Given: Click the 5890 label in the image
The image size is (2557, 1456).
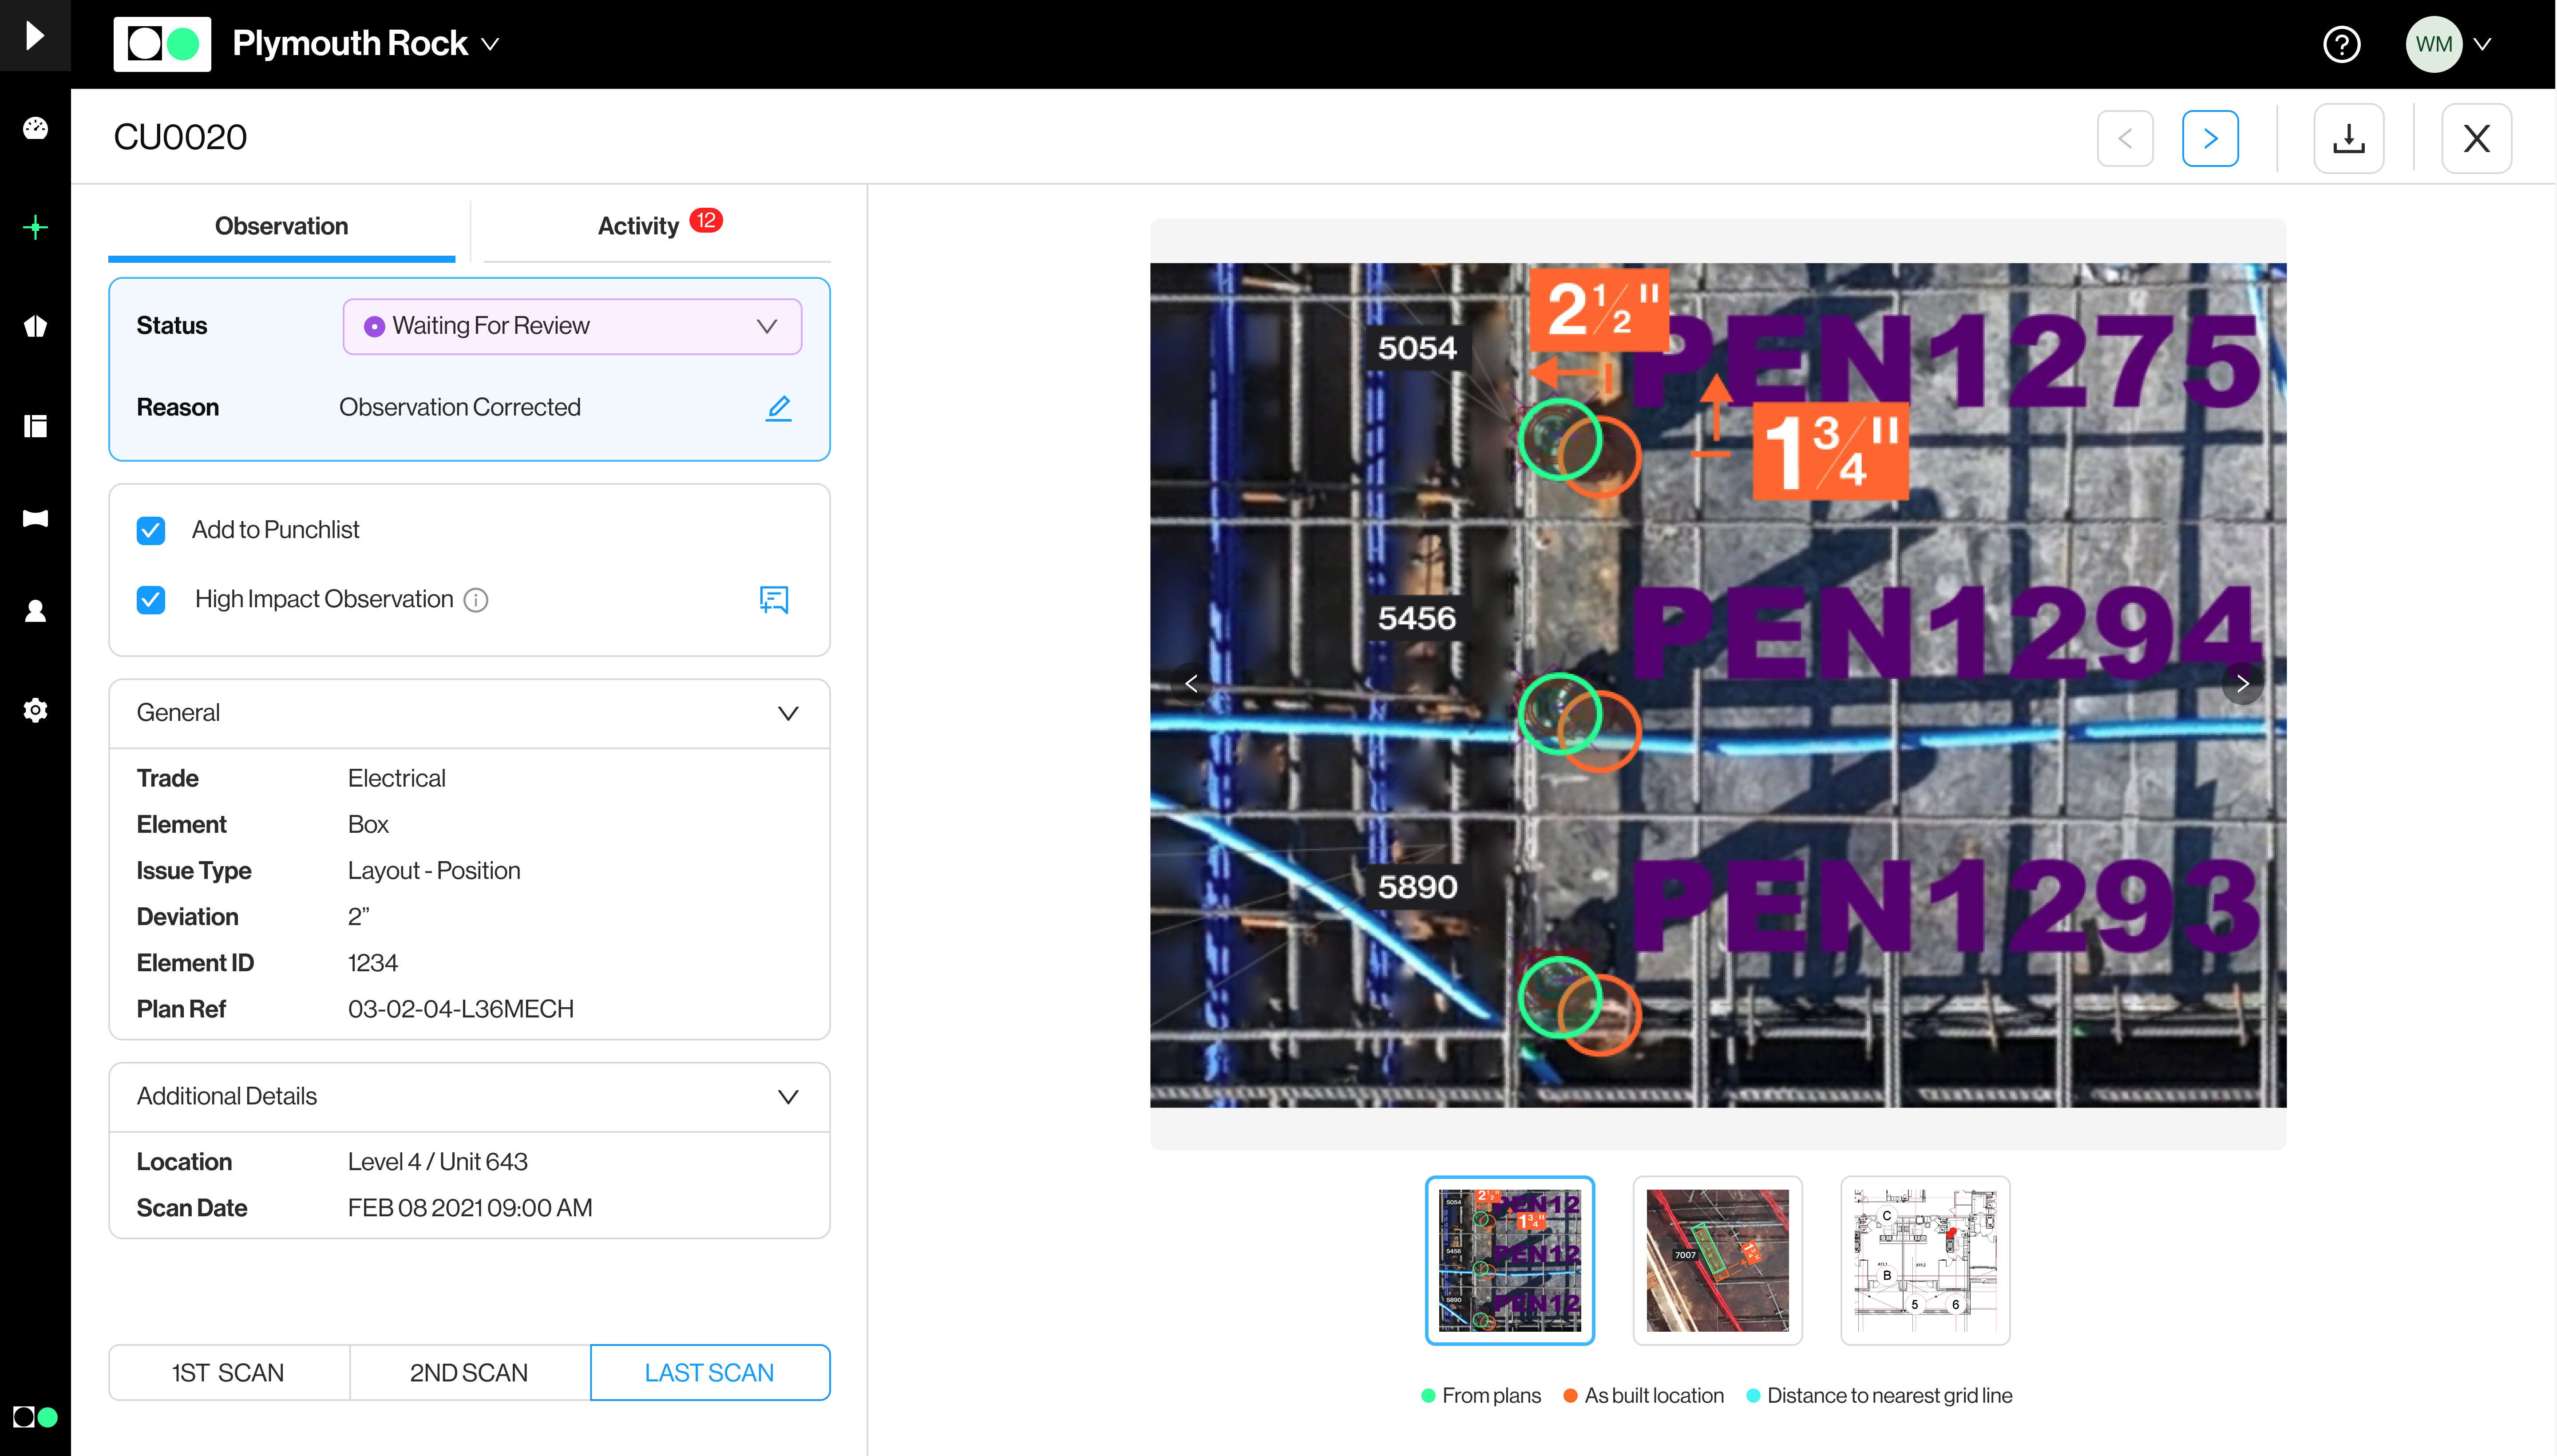Looking at the screenshot, I should pyautogui.click(x=1417, y=887).
